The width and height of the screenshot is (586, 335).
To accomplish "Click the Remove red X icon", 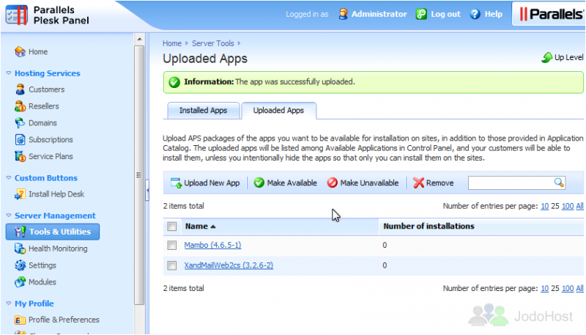I will (x=418, y=183).
